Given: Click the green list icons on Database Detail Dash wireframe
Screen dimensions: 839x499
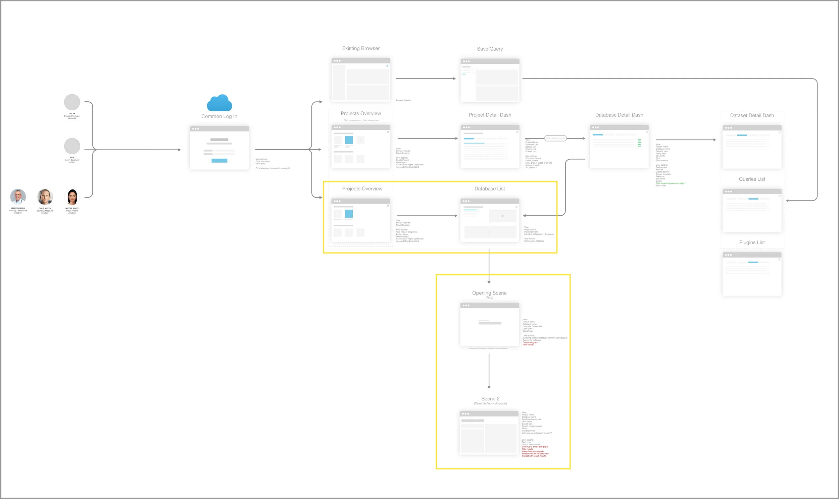Looking at the screenshot, I should point(640,143).
